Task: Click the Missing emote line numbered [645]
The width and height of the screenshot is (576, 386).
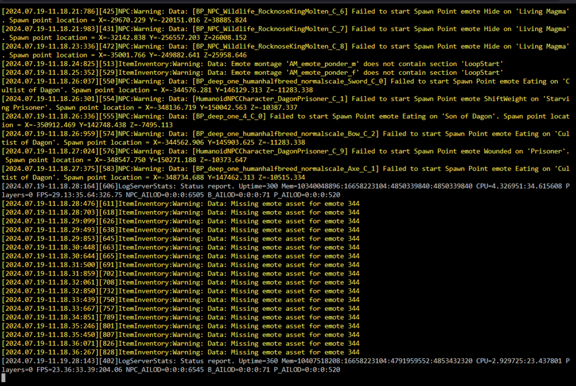Action: [x=180, y=239]
